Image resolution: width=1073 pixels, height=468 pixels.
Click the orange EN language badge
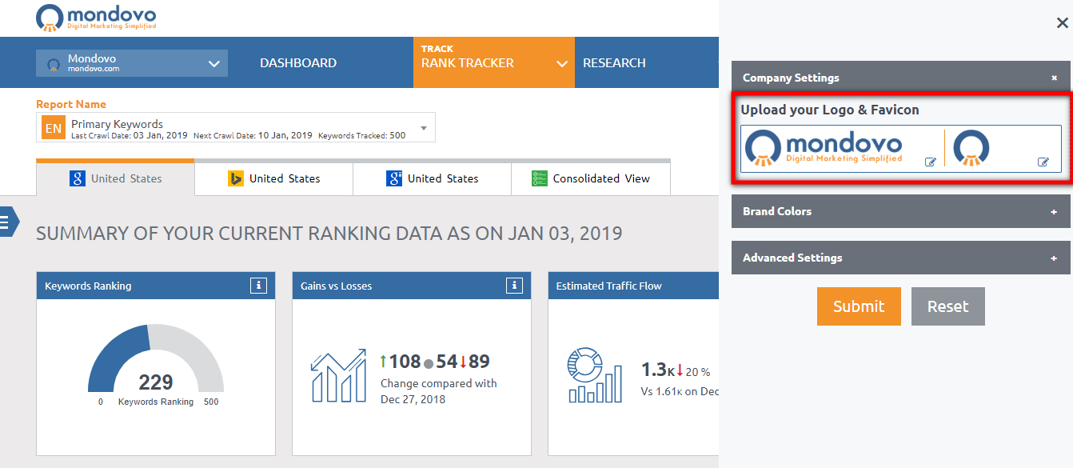click(54, 128)
